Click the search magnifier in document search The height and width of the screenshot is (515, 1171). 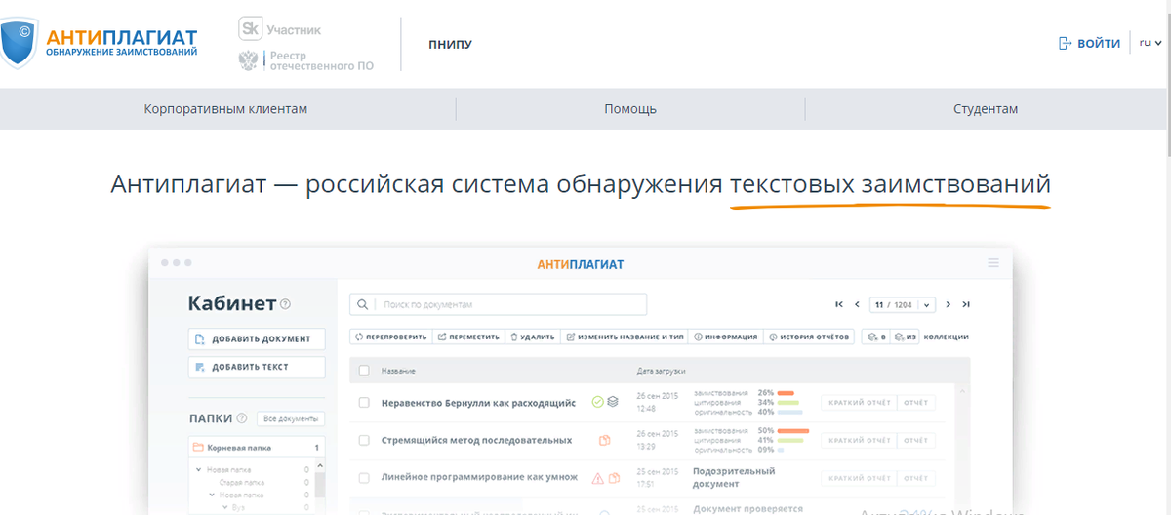coord(363,305)
